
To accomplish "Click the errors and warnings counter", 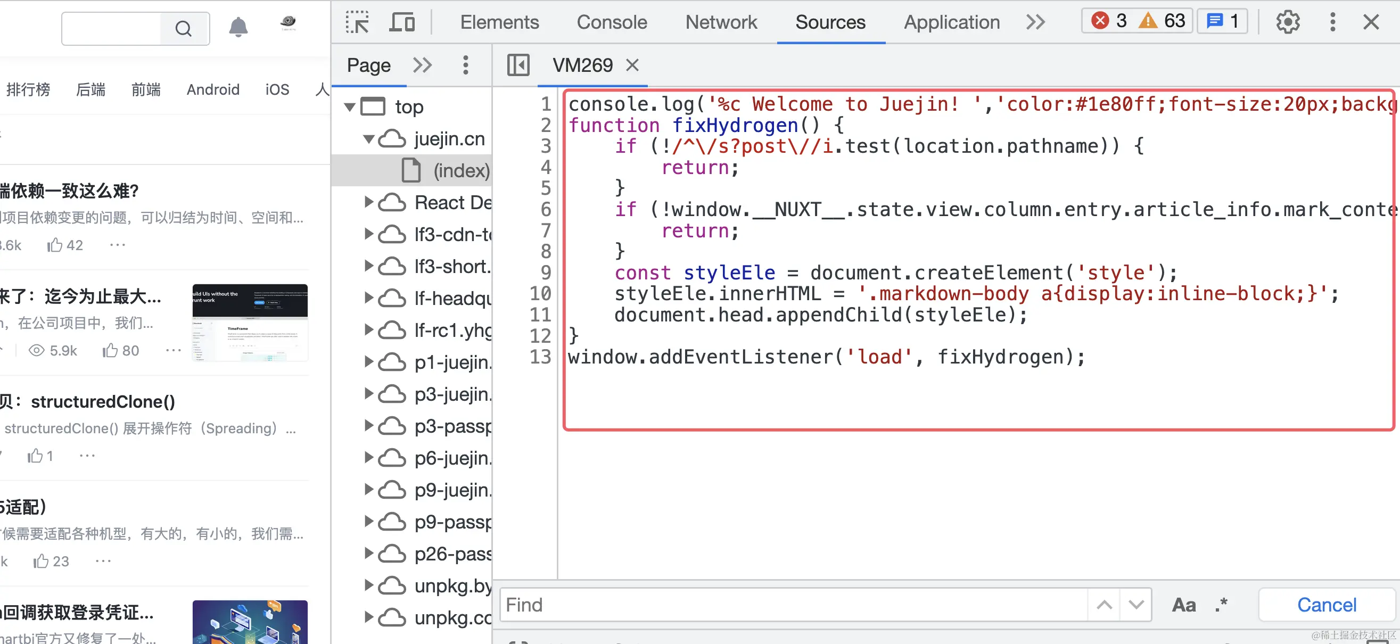I will [1137, 21].
